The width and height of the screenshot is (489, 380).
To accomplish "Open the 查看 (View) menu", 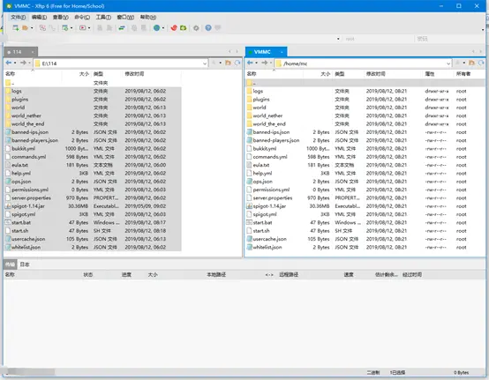I will tap(61, 17).
